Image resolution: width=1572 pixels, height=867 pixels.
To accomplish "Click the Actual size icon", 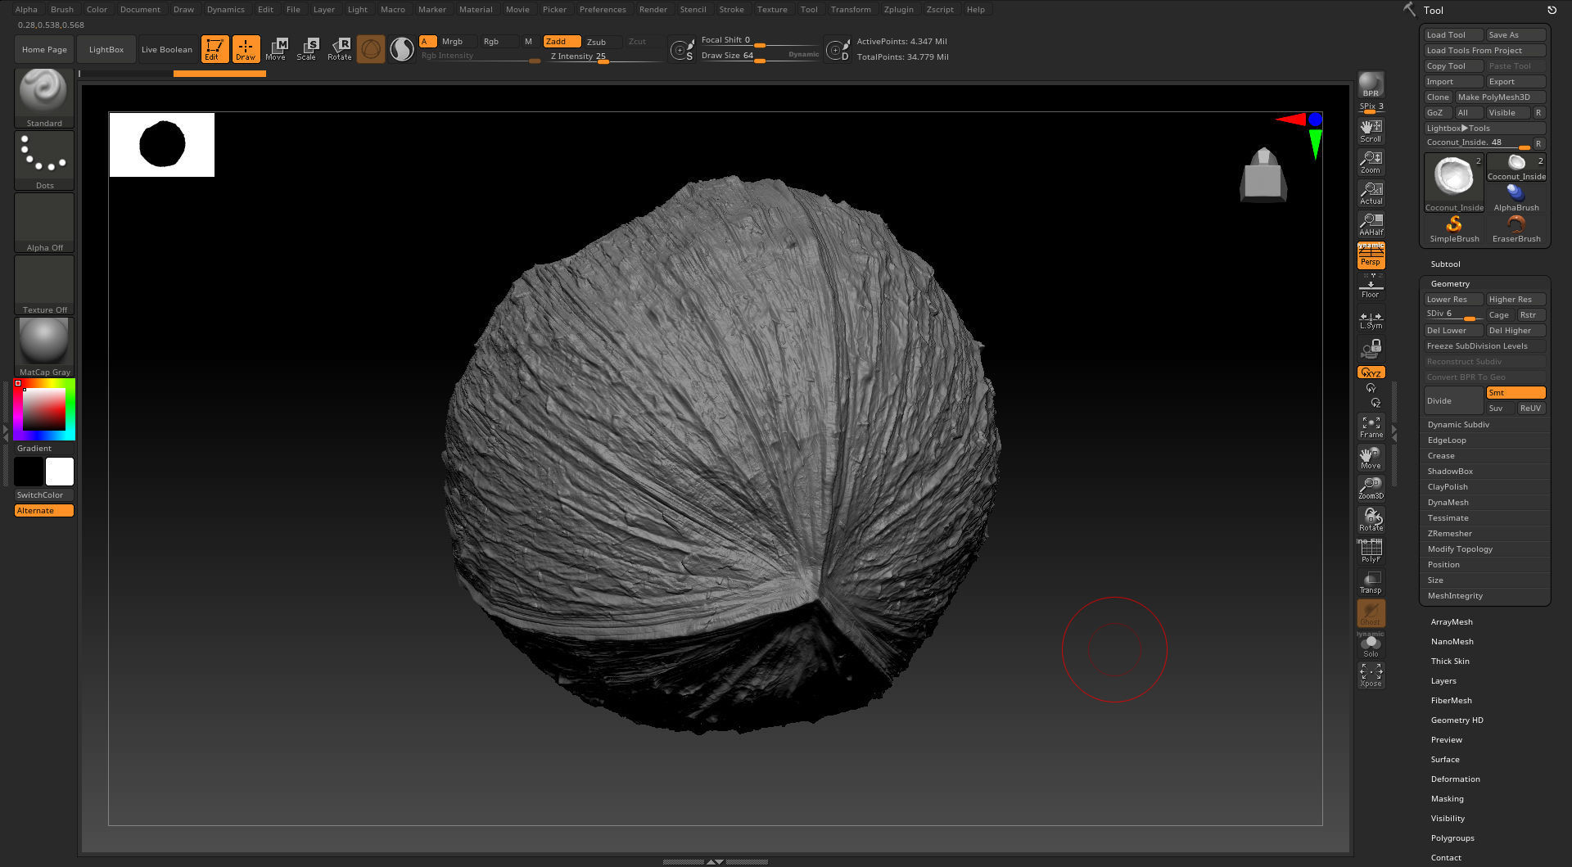I will (x=1371, y=193).
